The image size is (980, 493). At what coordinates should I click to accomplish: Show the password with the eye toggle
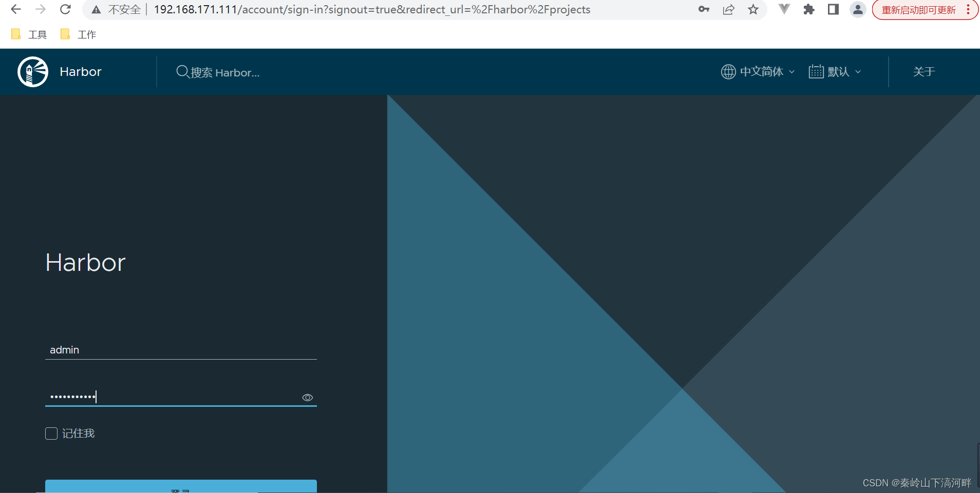click(x=307, y=397)
